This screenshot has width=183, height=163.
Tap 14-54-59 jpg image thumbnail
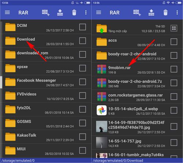101,126
